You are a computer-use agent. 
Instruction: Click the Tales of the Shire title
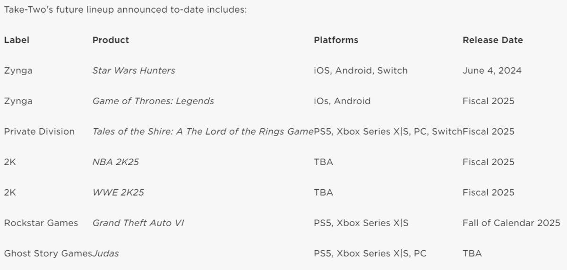[x=203, y=131]
